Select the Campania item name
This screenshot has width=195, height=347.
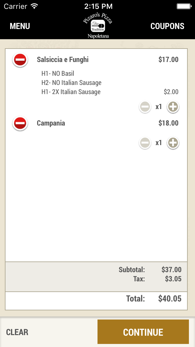(x=51, y=123)
